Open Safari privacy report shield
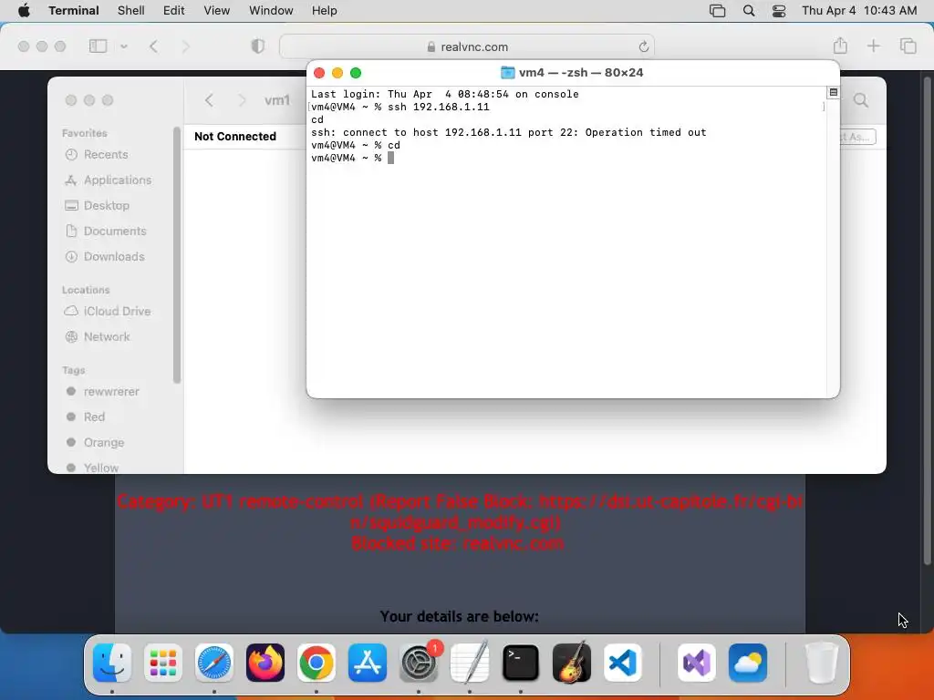934x700 pixels. pos(257,46)
